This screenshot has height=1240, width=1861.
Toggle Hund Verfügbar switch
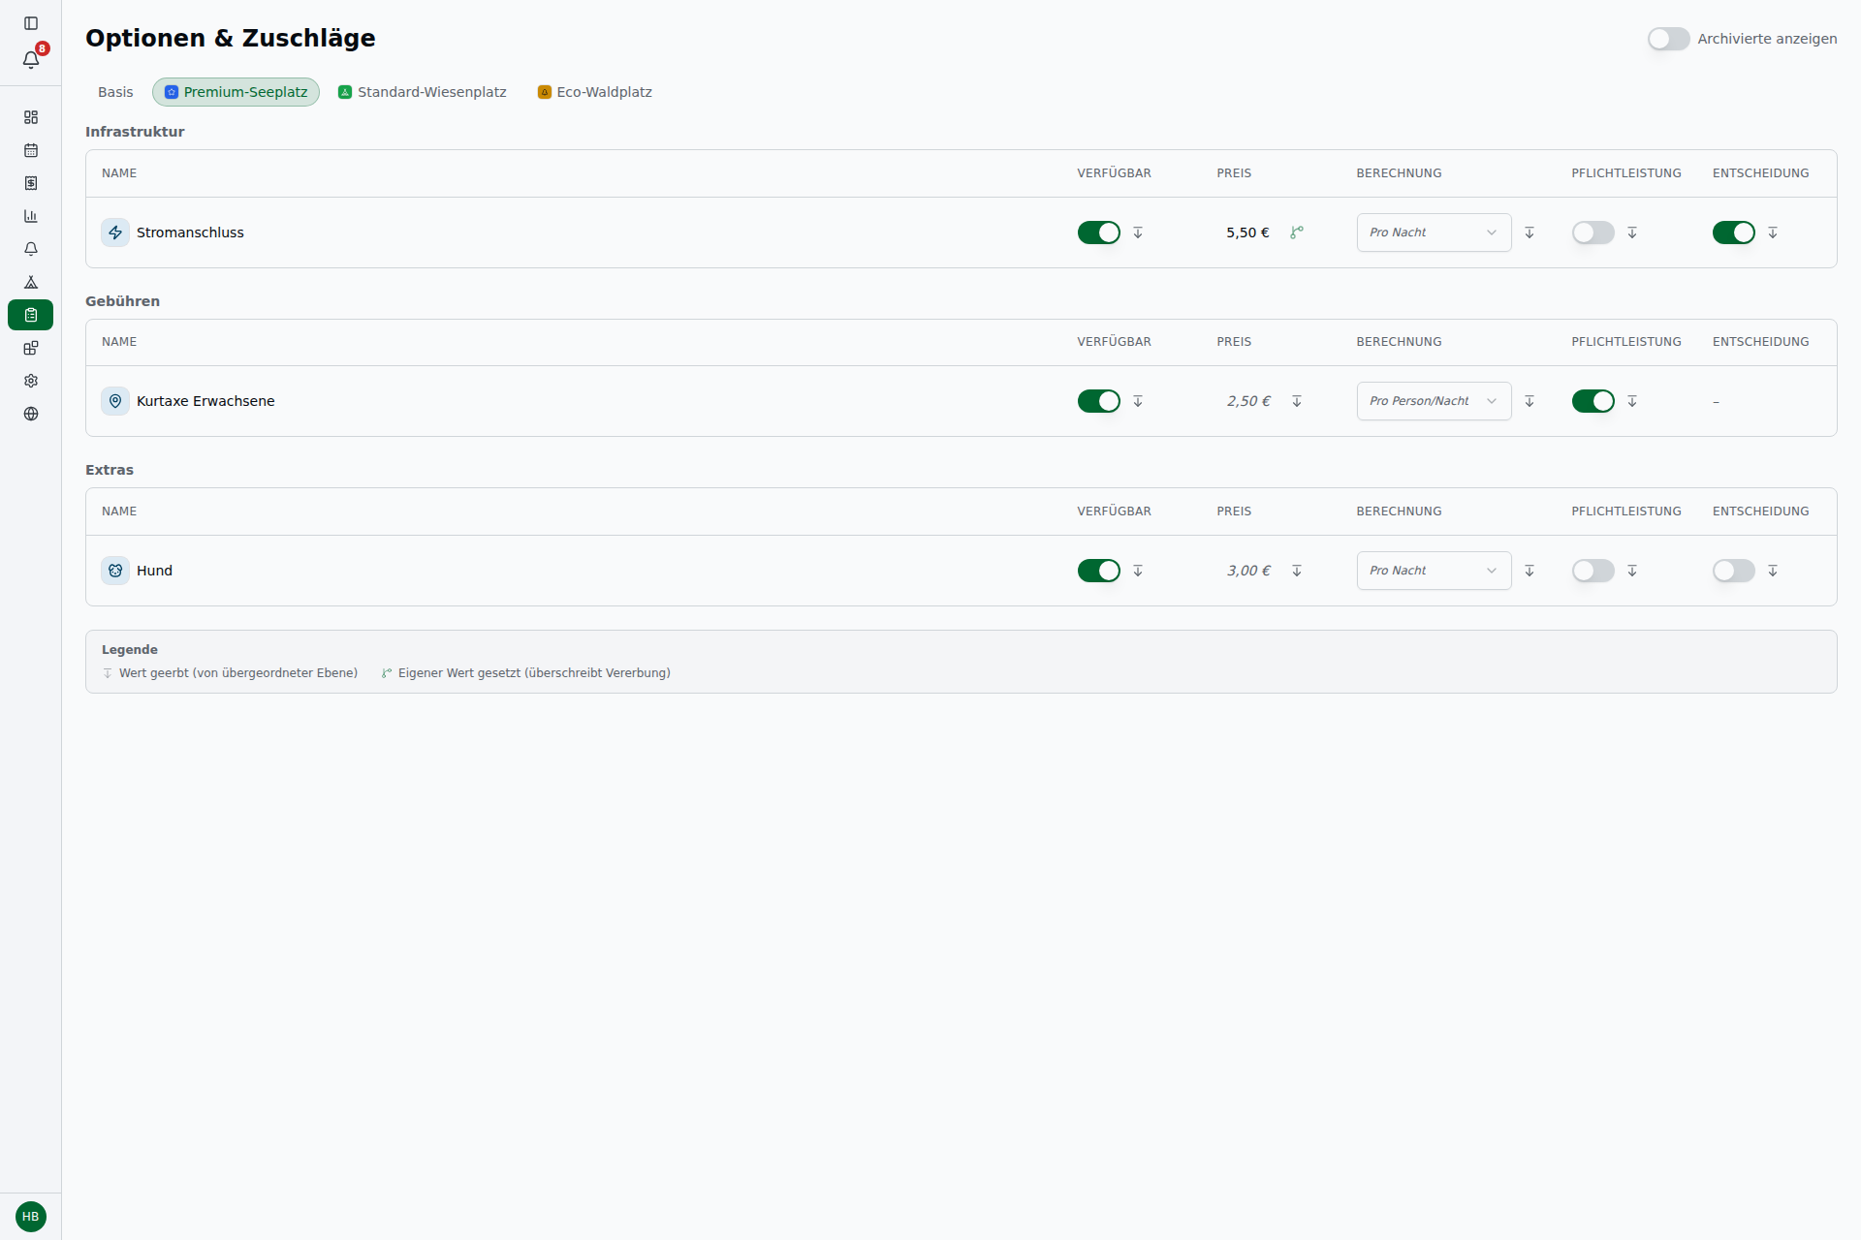click(x=1098, y=571)
